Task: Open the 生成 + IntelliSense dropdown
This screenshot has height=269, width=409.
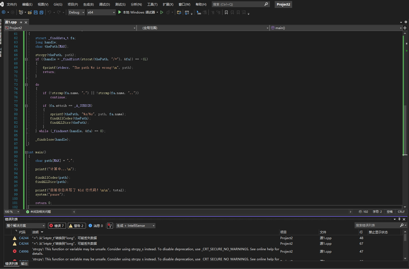Action: tap(135, 226)
